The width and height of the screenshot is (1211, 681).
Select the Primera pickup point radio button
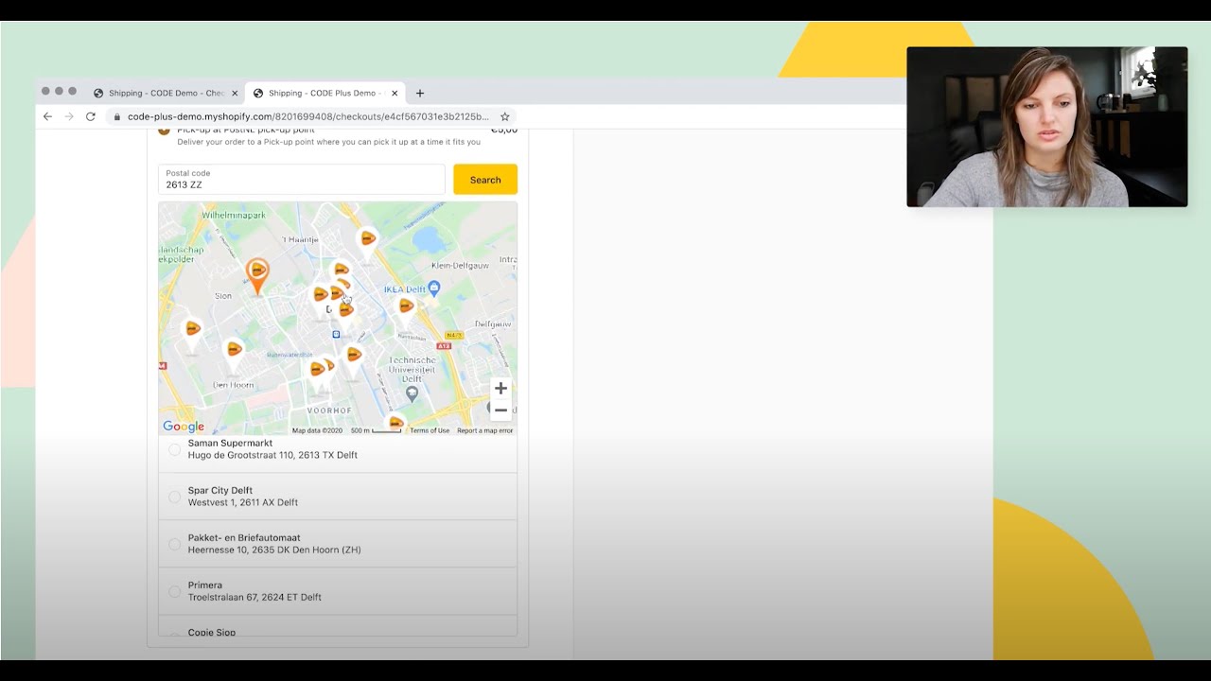click(x=174, y=591)
